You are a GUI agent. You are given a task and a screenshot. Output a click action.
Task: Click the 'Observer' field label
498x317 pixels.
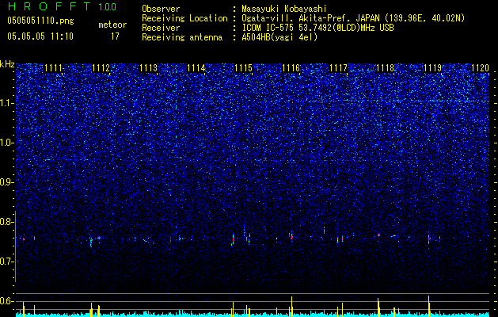161,9
